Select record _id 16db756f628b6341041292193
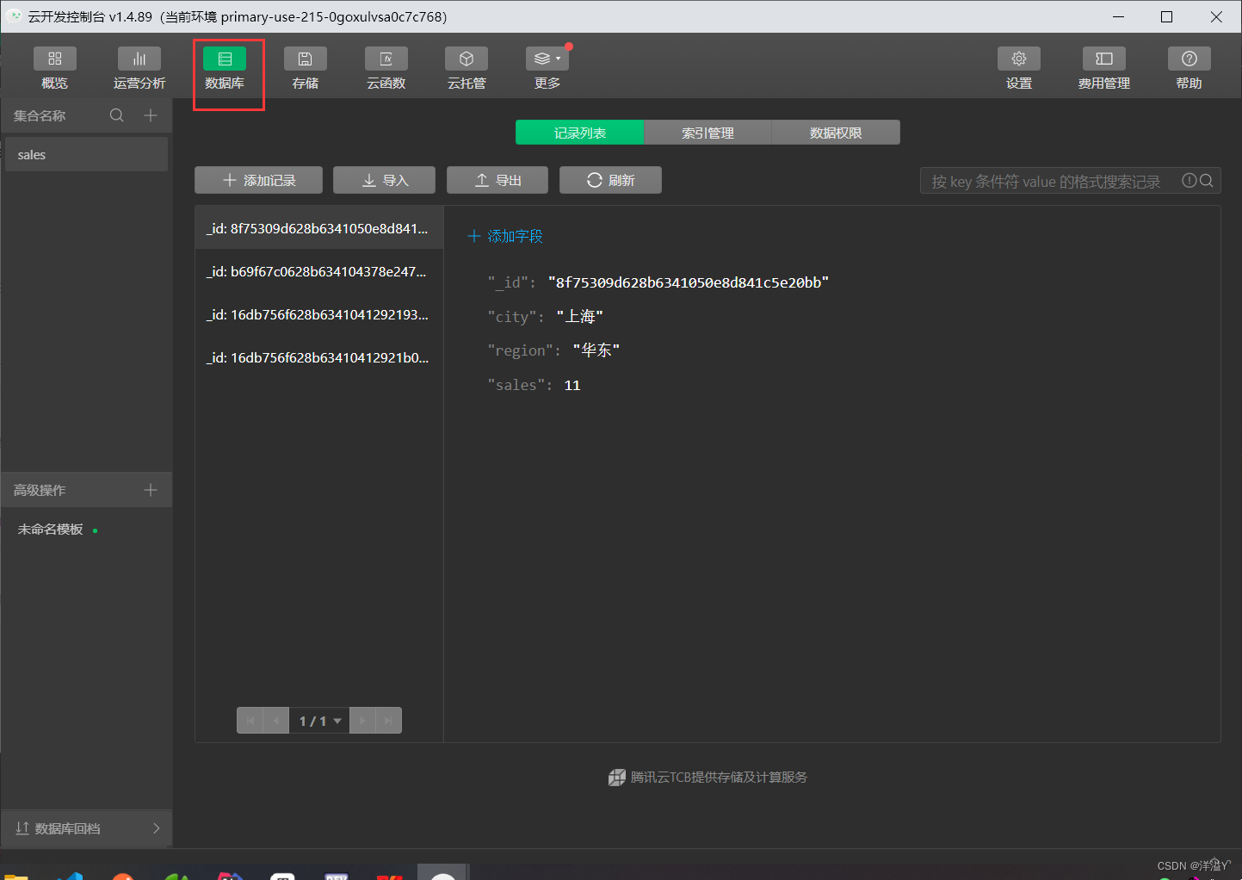Viewport: 1242px width, 880px height. pos(318,314)
